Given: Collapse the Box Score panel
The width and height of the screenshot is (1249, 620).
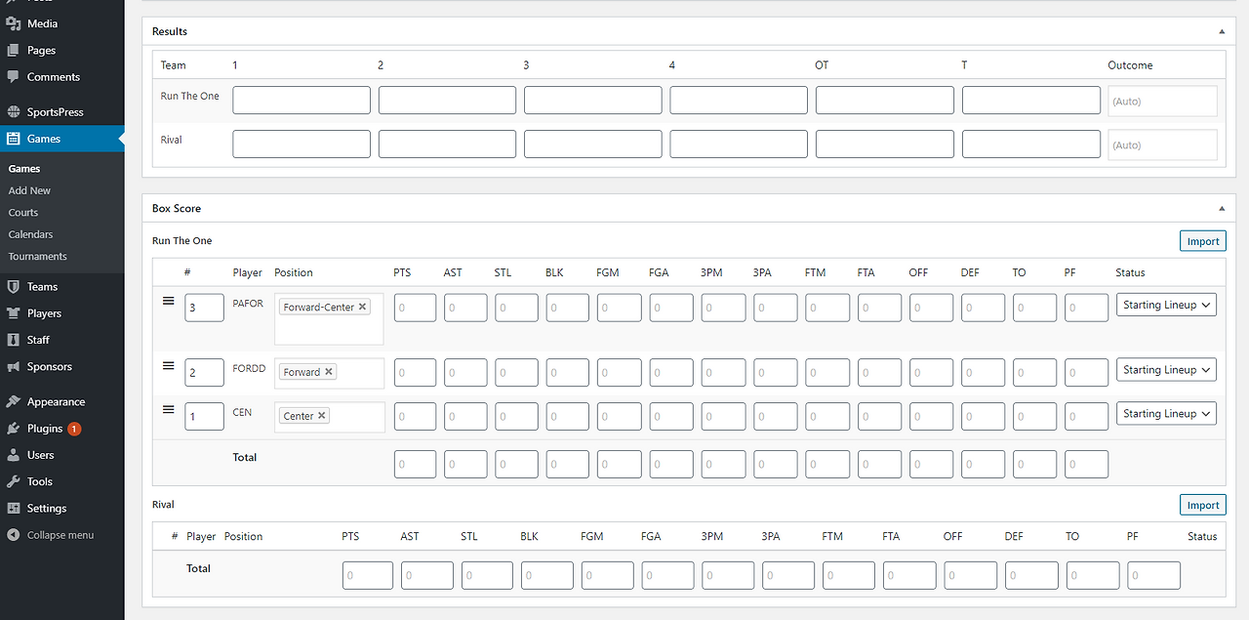Looking at the screenshot, I should [1222, 208].
